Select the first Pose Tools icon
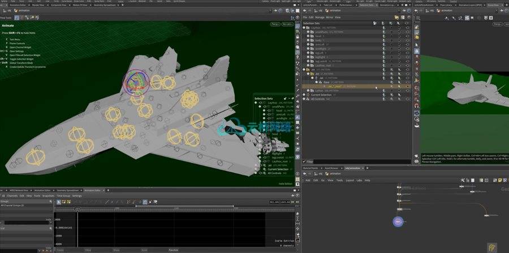This screenshot has height=253, width=509. click(x=16, y=18)
